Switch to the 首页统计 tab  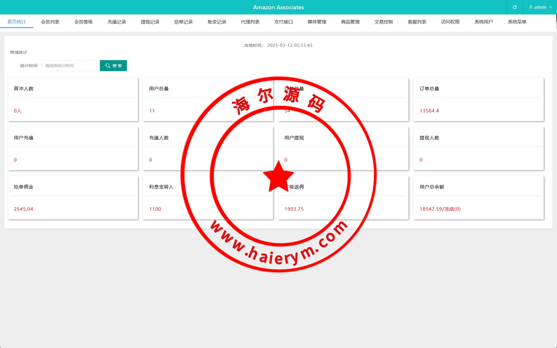[17, 22]
